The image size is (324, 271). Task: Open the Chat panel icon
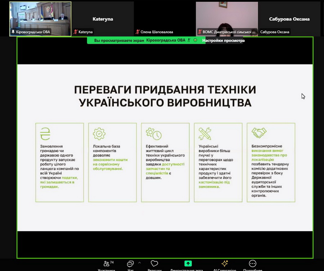(130, 264)
